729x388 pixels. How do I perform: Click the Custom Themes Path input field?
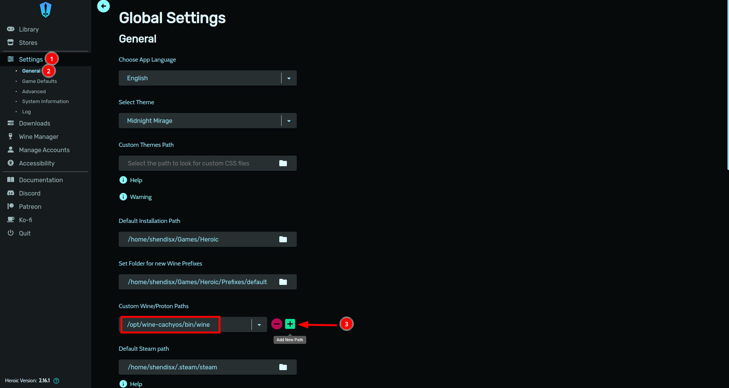(x=198, y=163)
